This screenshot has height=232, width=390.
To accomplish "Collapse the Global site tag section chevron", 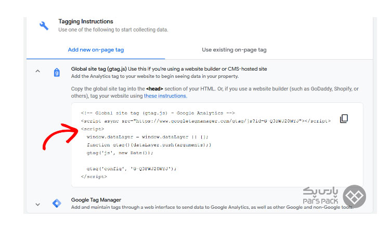I will [37, 71].
